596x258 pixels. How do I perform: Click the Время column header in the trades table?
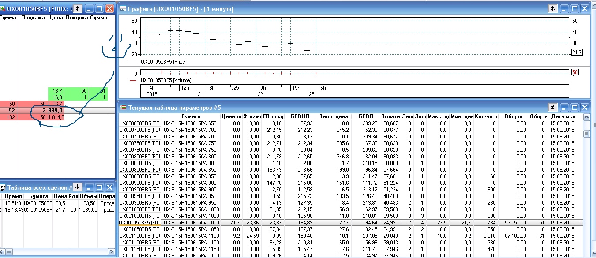point(13,196)
